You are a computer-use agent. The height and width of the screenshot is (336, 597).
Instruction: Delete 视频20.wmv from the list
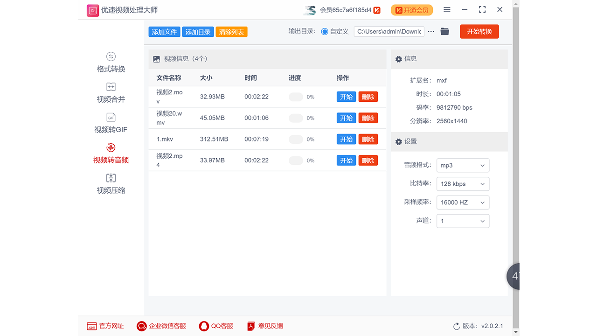(x=368, y=118)
